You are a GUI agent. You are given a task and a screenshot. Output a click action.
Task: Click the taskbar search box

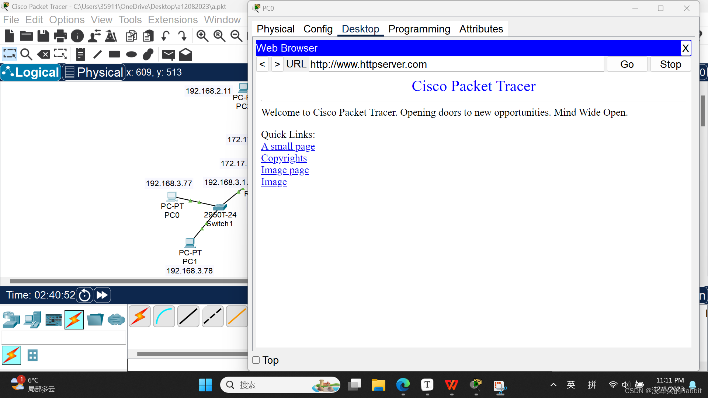pyautogui.click(x=280, y=385)
